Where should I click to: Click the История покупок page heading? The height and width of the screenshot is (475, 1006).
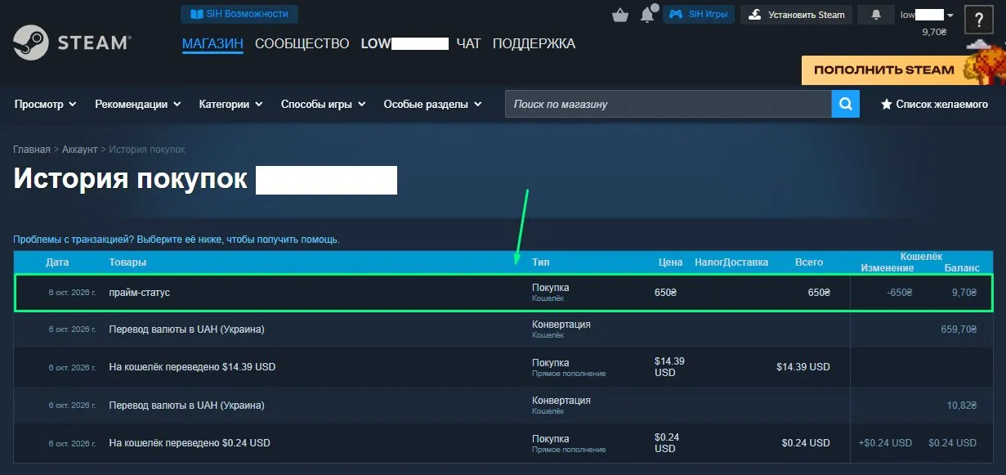(130, 179)
